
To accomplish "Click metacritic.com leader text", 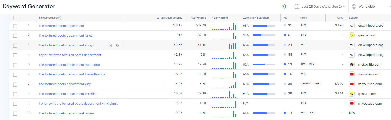I will [x=370, y=64].
